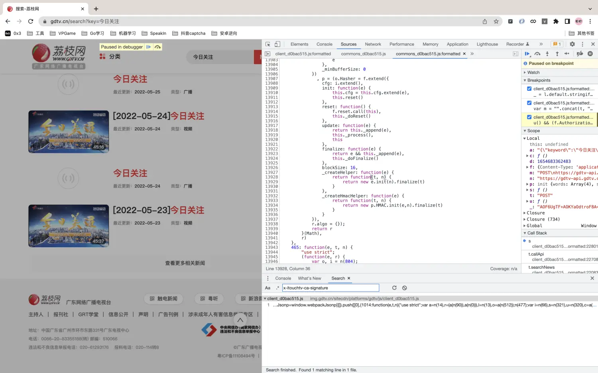Collapse the Call Stack section

tap(537, 233)
